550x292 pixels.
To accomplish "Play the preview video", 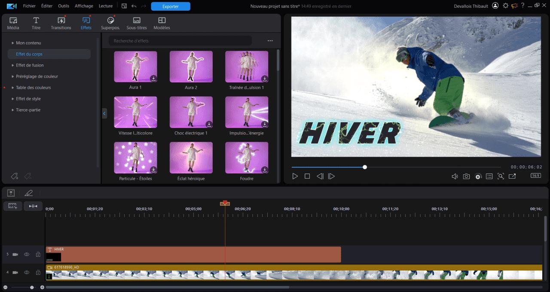I will click(x=295, y=176).
